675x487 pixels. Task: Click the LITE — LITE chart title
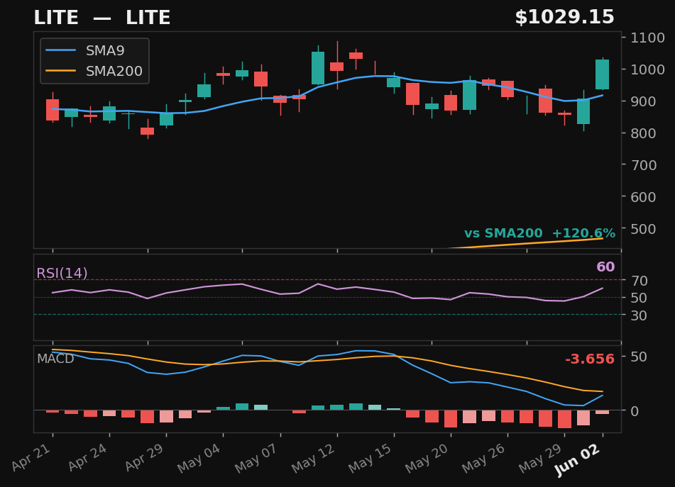(x=102, y=18)
